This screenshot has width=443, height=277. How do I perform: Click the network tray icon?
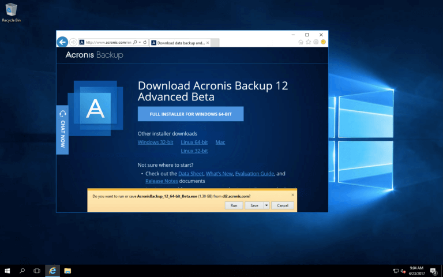(396, 271)
